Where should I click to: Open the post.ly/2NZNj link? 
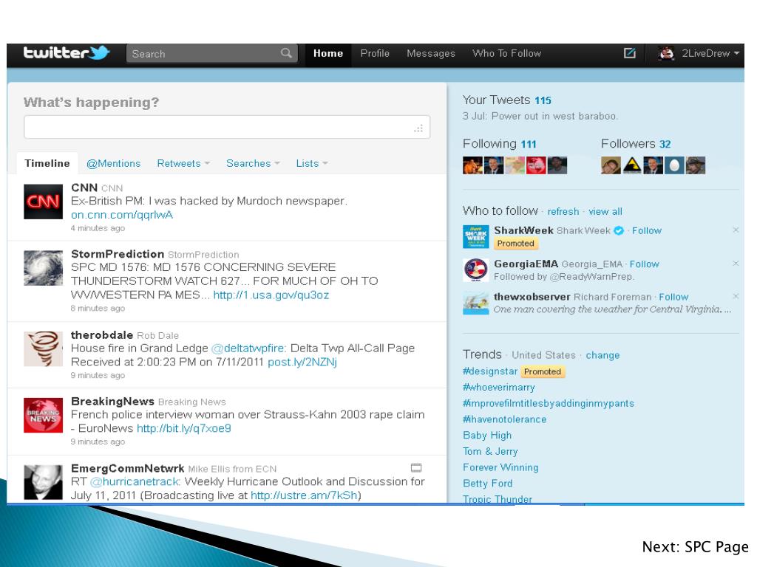(x=302, y=362)
